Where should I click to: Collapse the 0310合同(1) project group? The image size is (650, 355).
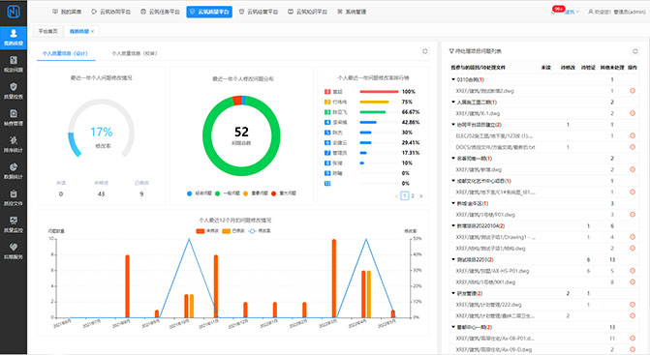(x=453, y=79)
